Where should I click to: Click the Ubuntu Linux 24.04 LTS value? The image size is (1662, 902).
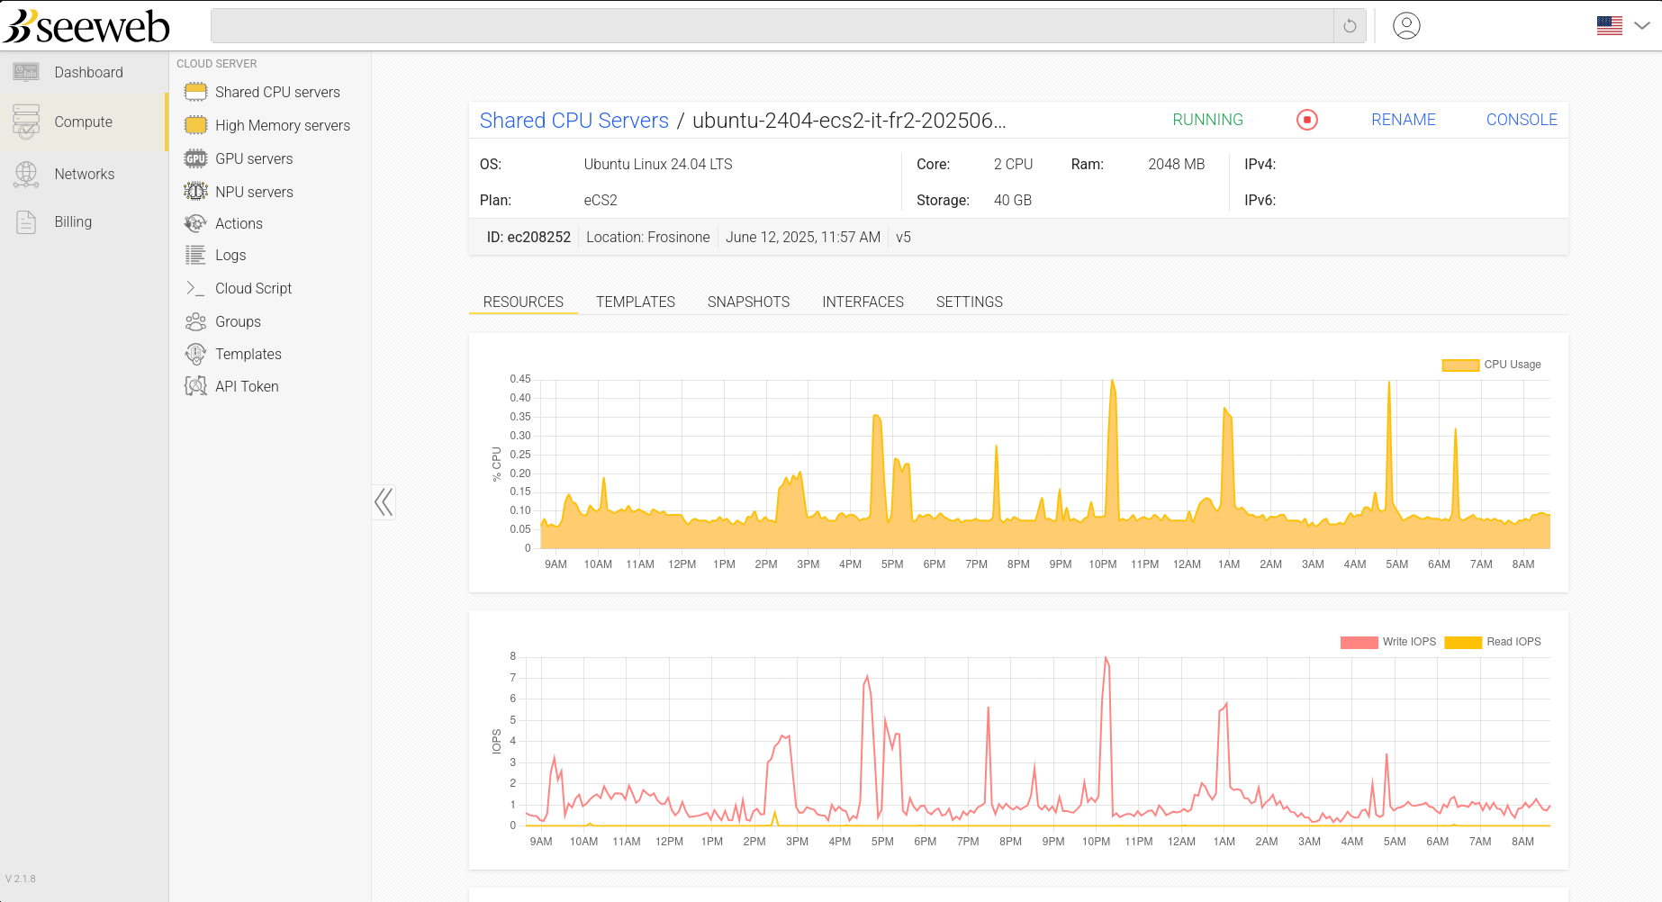[658, 164]
